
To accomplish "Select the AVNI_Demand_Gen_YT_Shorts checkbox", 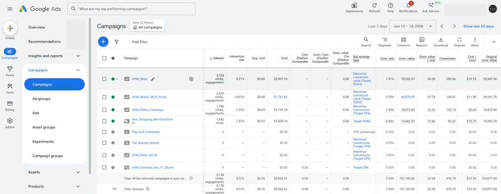I will tap(104, 168).
